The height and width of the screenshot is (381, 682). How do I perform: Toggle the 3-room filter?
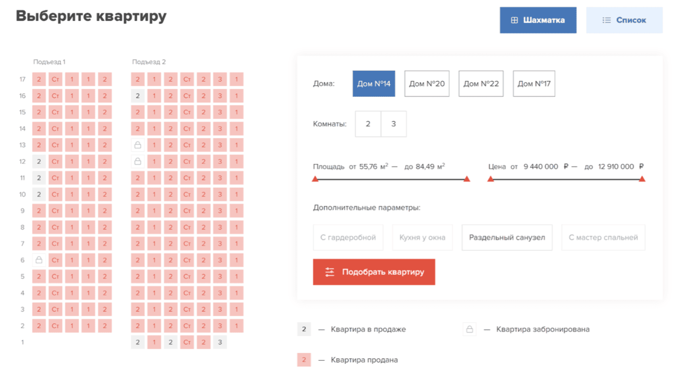click(393, 124)
